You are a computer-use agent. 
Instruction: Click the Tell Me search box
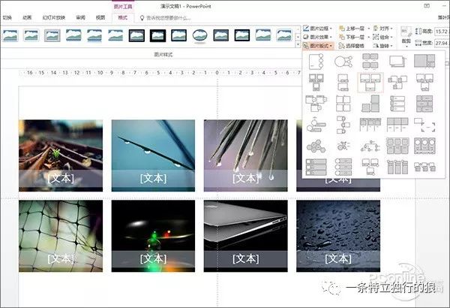click(169, 18)
